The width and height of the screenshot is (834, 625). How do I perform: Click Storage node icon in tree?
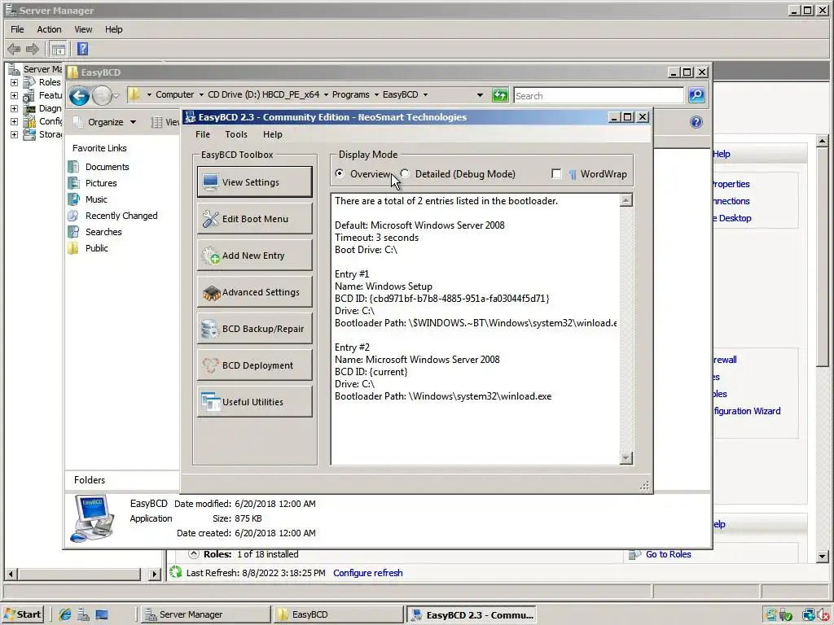[29, 134]
